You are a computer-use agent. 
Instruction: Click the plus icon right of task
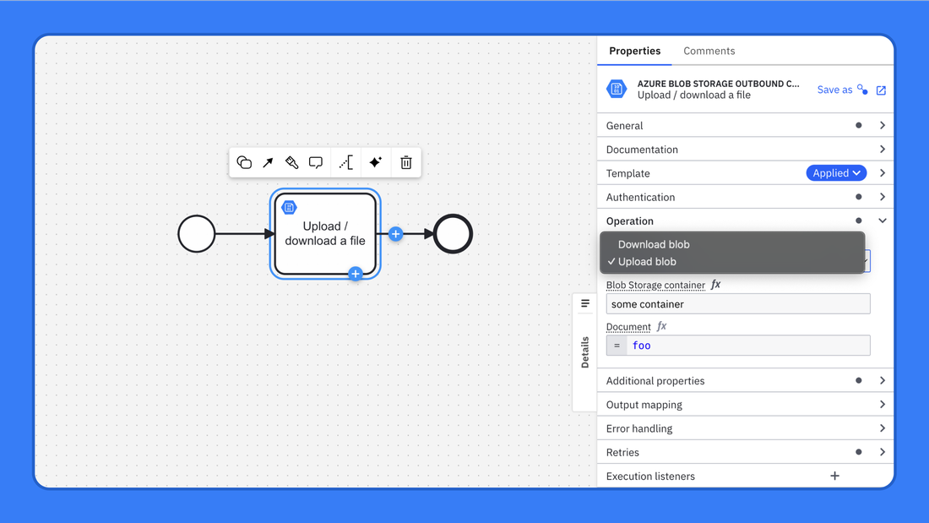click(395, 234)
